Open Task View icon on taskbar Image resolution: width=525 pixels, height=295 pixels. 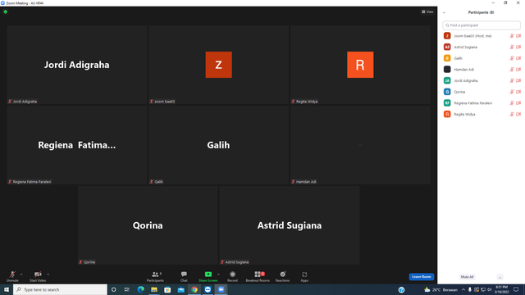point(126,289)
